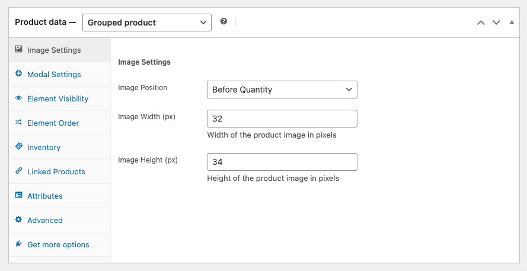Click the Element Order shuffle icon
This screenshot has height=271, width=527.
click(x=19, y=123)
